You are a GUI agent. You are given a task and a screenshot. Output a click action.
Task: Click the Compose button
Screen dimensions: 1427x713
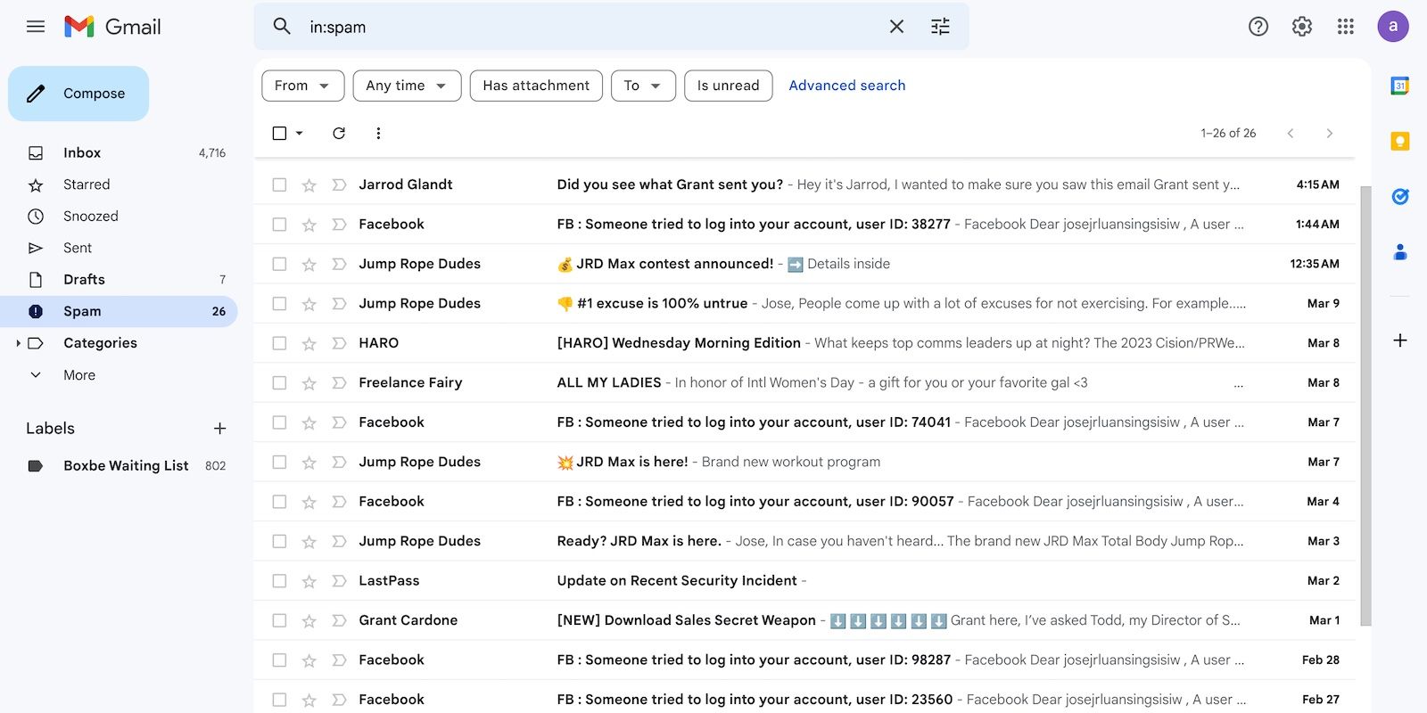point(78,94)
